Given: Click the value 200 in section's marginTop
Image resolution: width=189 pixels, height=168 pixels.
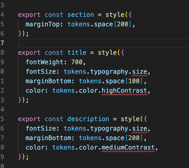Looking at the screenshot, I should click(122, 24).
